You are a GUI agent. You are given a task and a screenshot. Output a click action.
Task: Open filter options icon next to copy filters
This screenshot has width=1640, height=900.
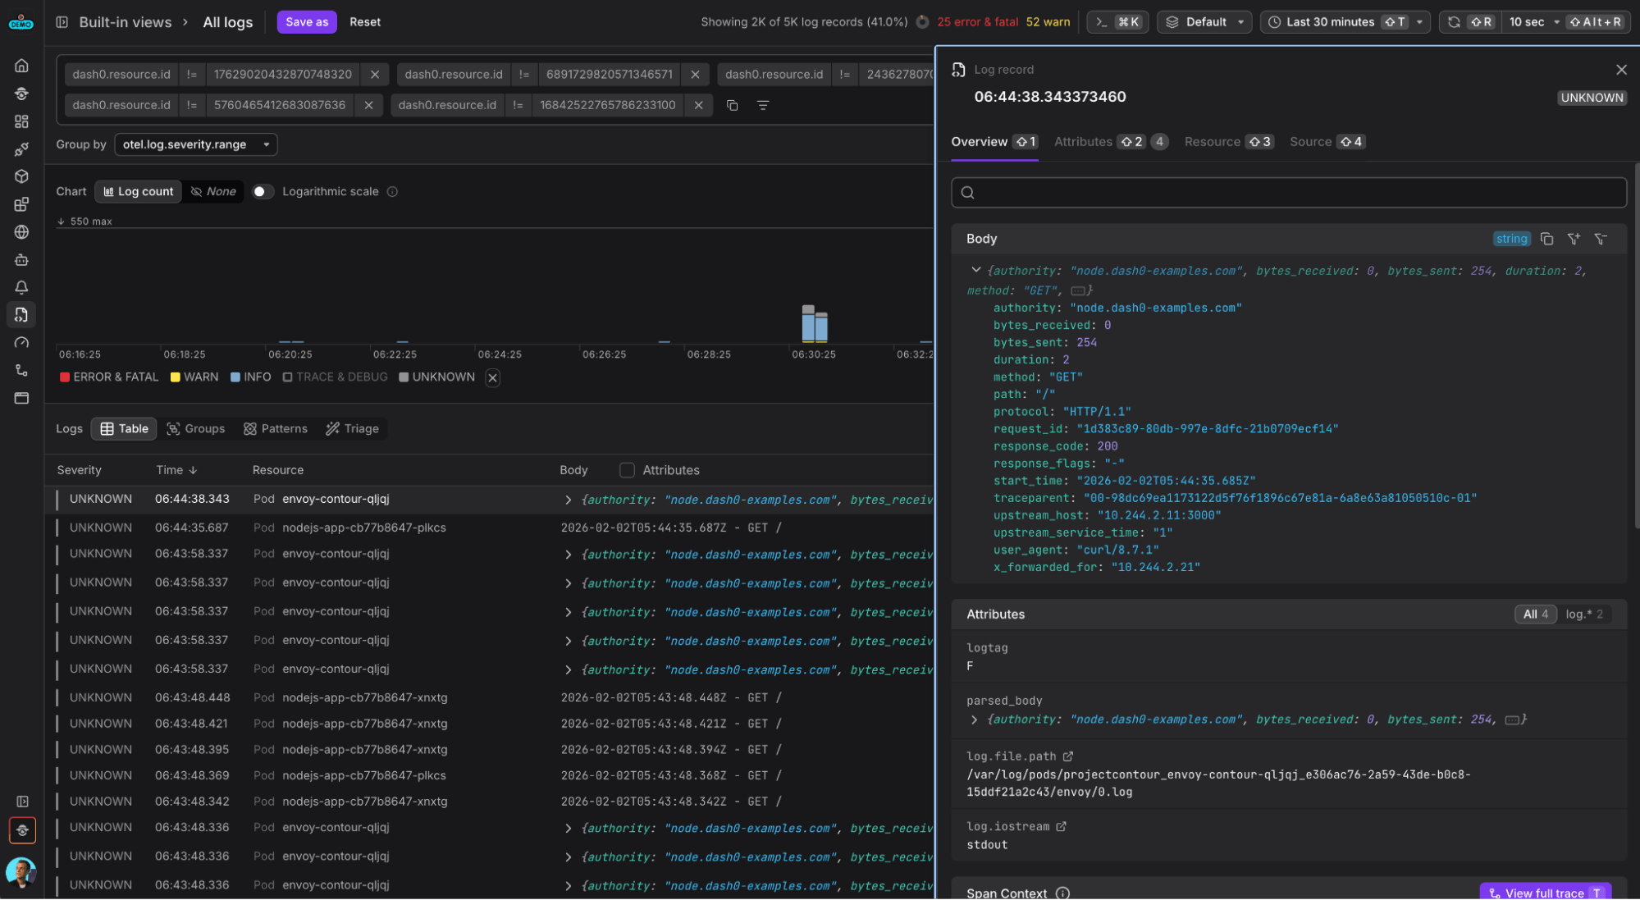(763, 105)
